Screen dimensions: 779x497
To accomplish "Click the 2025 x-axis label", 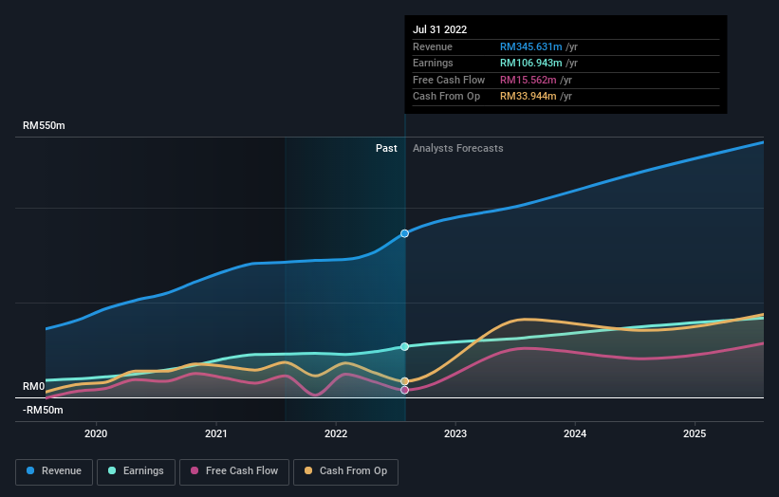I will pos(695,434).
